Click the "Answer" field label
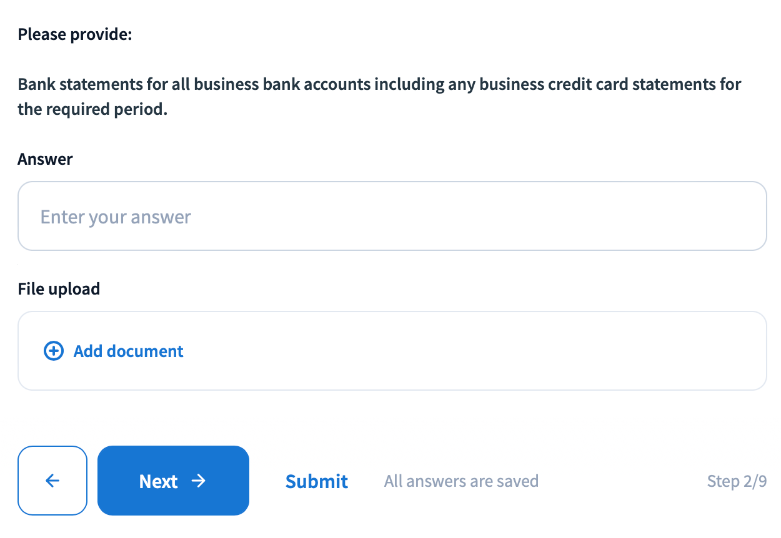Screen dimensions: 781x538 tap(45, 159)
